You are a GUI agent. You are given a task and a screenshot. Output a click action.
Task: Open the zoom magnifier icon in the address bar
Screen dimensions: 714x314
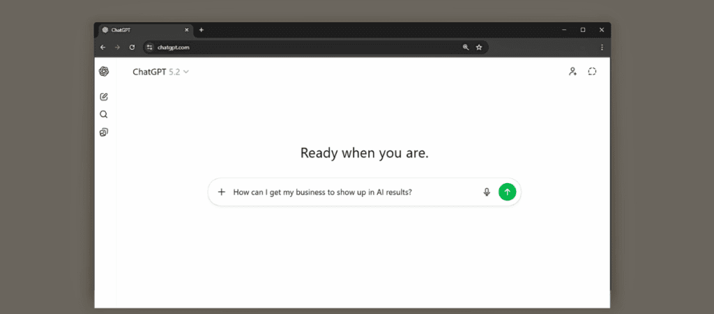(466, 47)
